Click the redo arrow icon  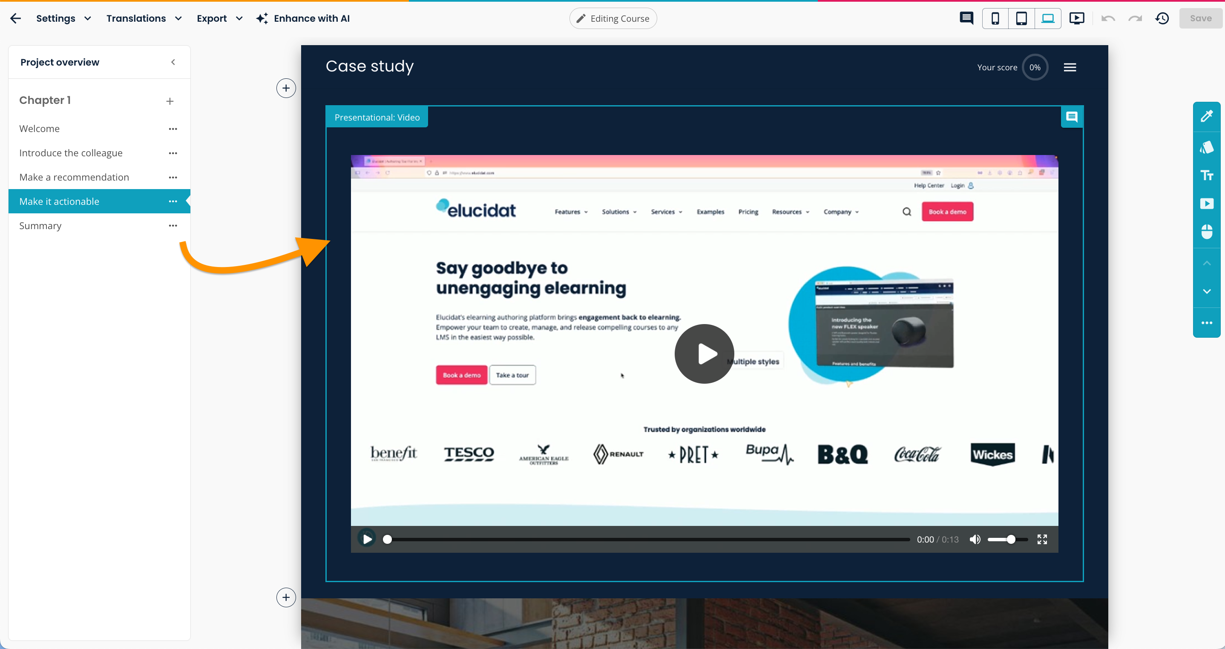[1135, 19]
